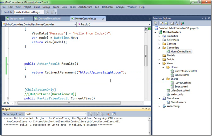Expand the References node in Solution Explorer
Image resolution: width=212 pixels, height=136 pixels.
(x=159, y=40)
